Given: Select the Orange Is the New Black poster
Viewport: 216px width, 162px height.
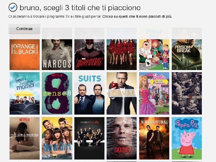Looking at the screenshot, I should click(x=24, y=54).
